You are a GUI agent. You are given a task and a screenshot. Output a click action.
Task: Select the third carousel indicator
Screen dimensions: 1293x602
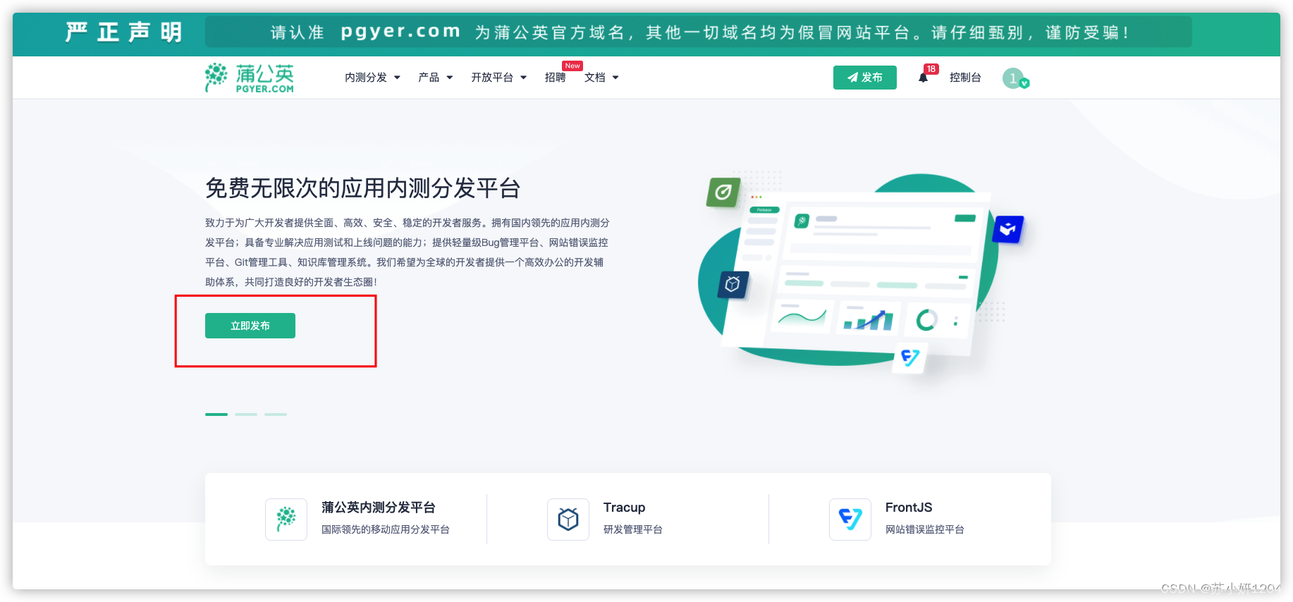[276, 414]
